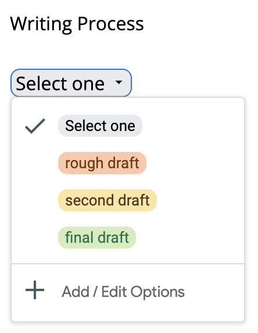Select the rough draft option
Image resolution: width=258 pixels, height=333 pixels.
click(x=128, y=163)
